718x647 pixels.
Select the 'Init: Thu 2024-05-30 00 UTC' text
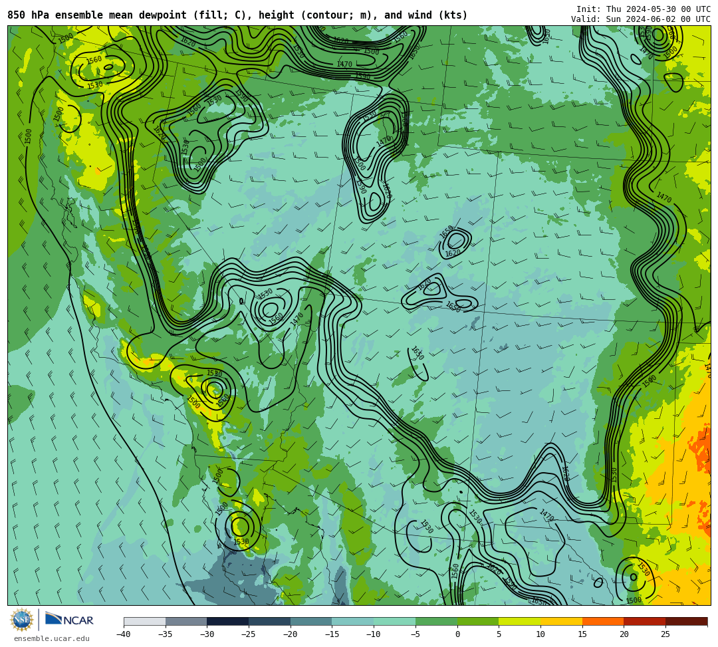tap(644, 9)
